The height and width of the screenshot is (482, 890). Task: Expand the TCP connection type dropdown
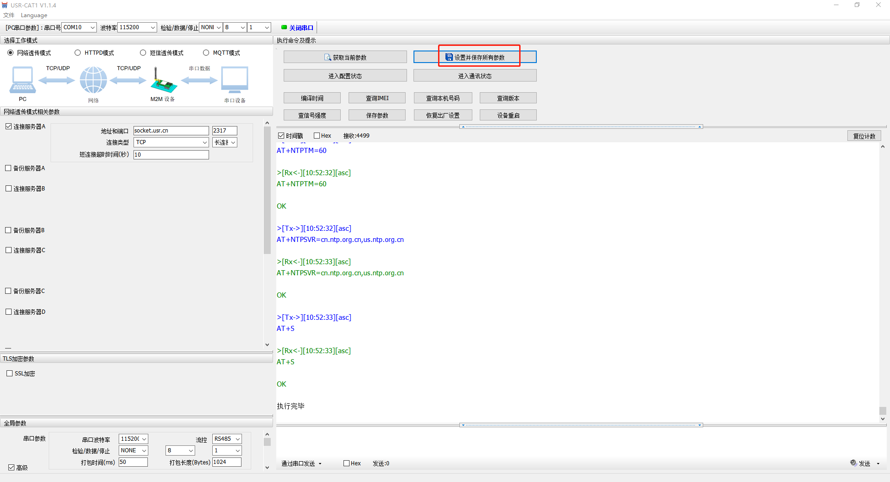pos(204,142)
